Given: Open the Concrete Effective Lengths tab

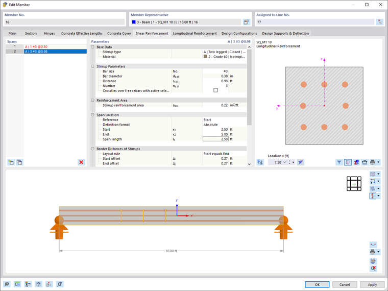Looking at the screenshot, I should 82,33.
